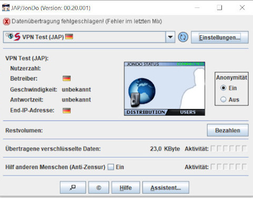Click the German flag next to End-IP-Adresse
The width and height of the screenshot is (253, 198).
(66, 111)
